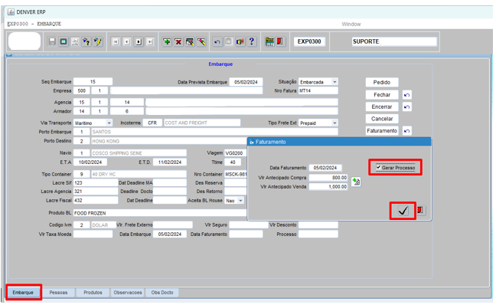Click the Fechar button
This screenshot has height=305, width=496.
pyautogui.click(x=382, y=95)
